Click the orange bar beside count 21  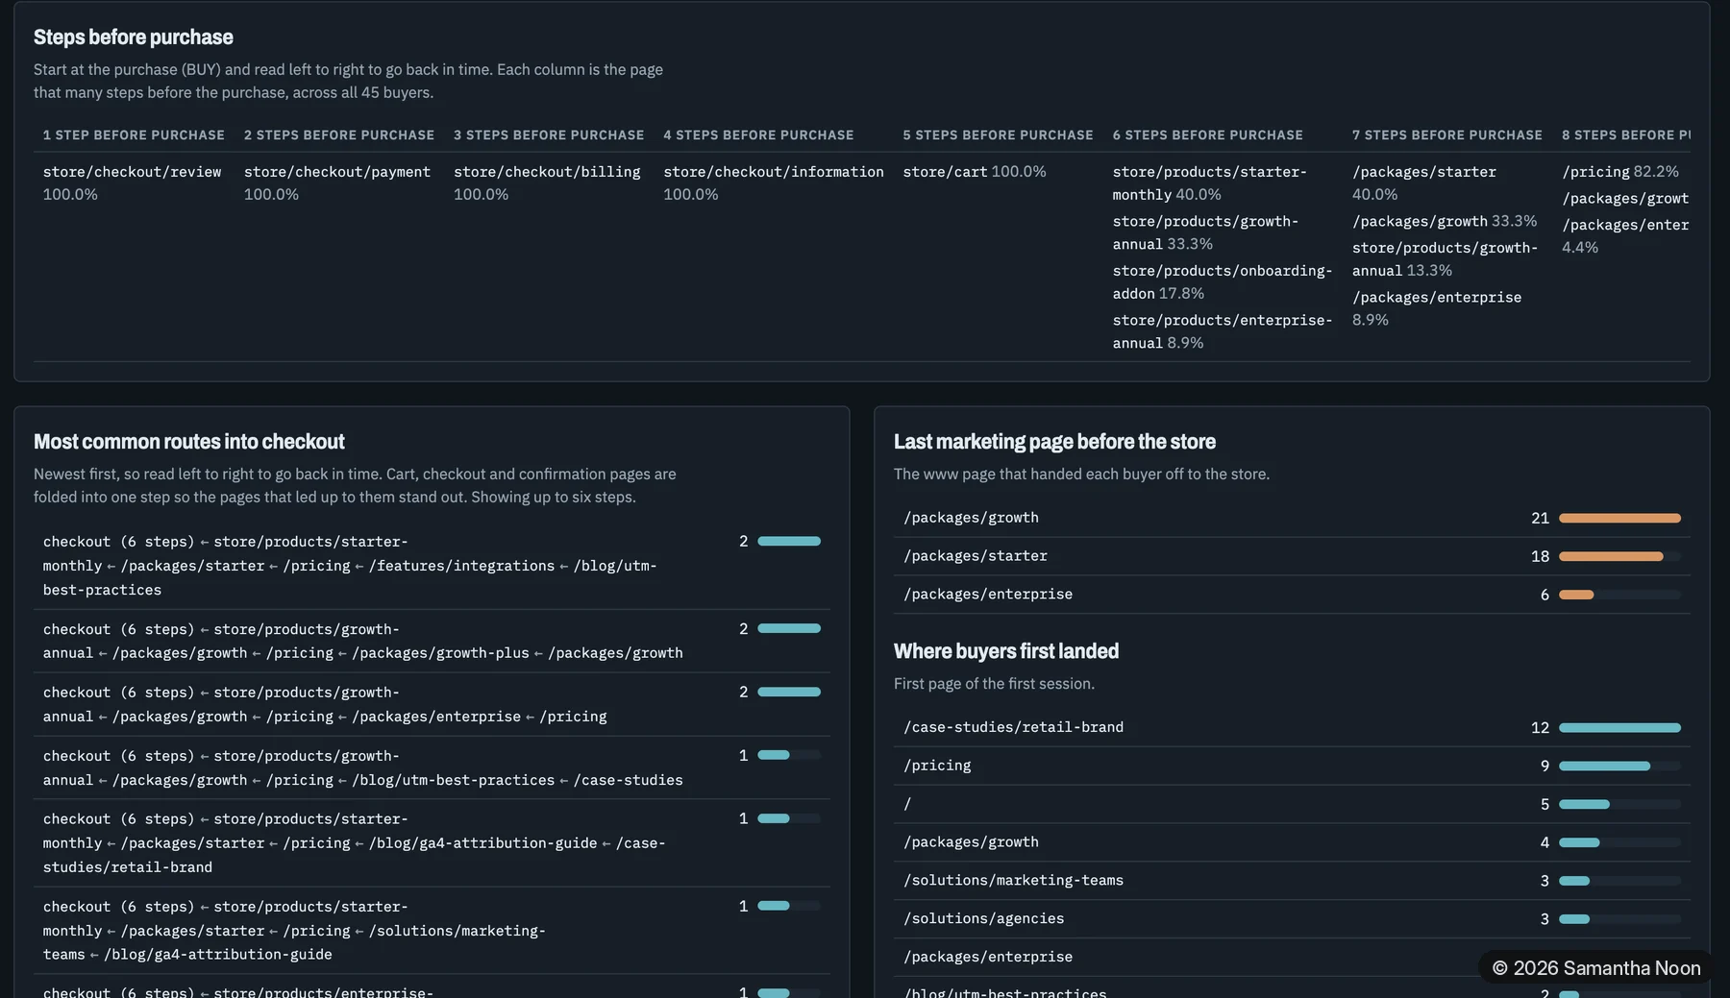(x=1619, y=518)
